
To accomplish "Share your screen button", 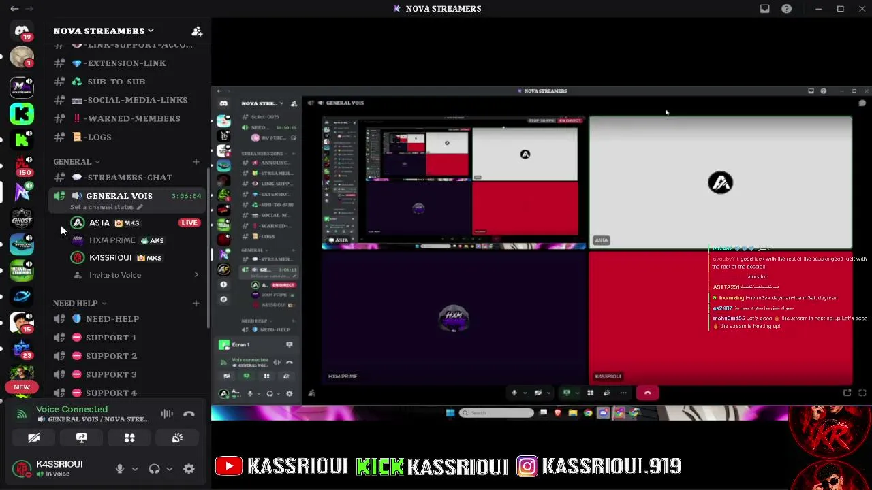I will (82, 438).
